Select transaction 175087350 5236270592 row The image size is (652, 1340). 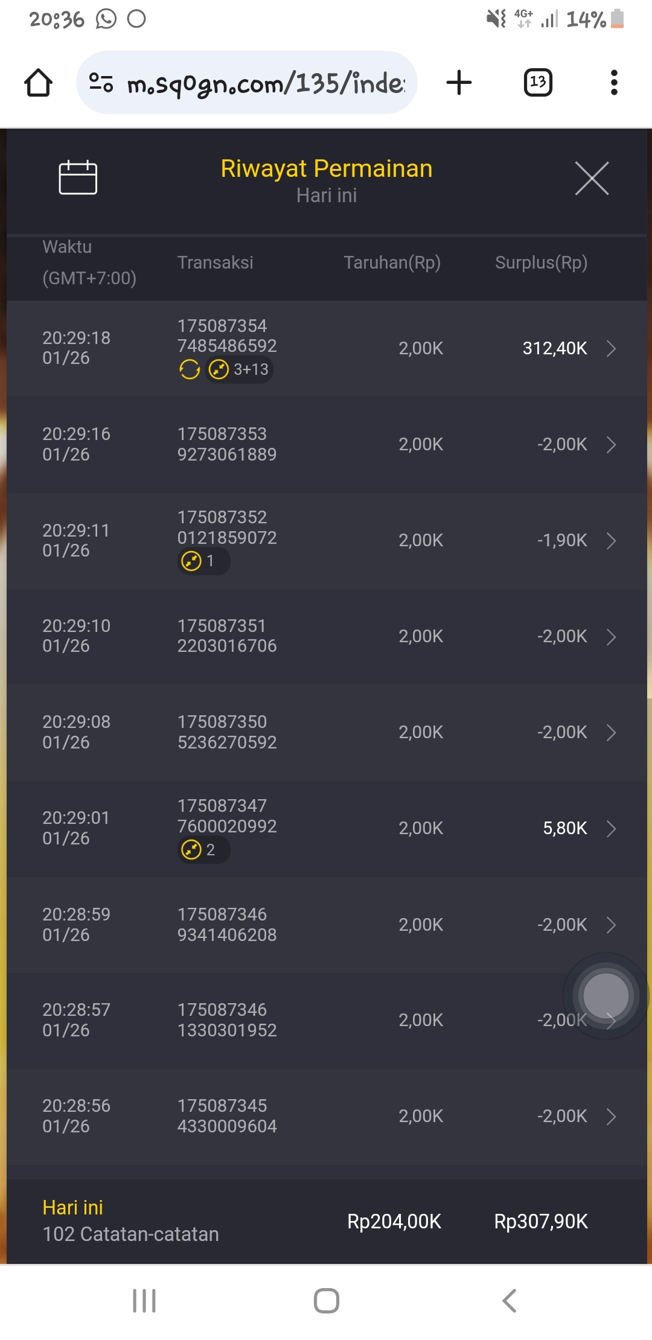point(326,732)
